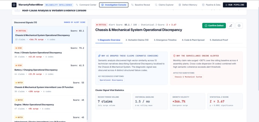Click the Confirm Defect button
This screenshot has width=259, height=122.
tap(214, 26)
